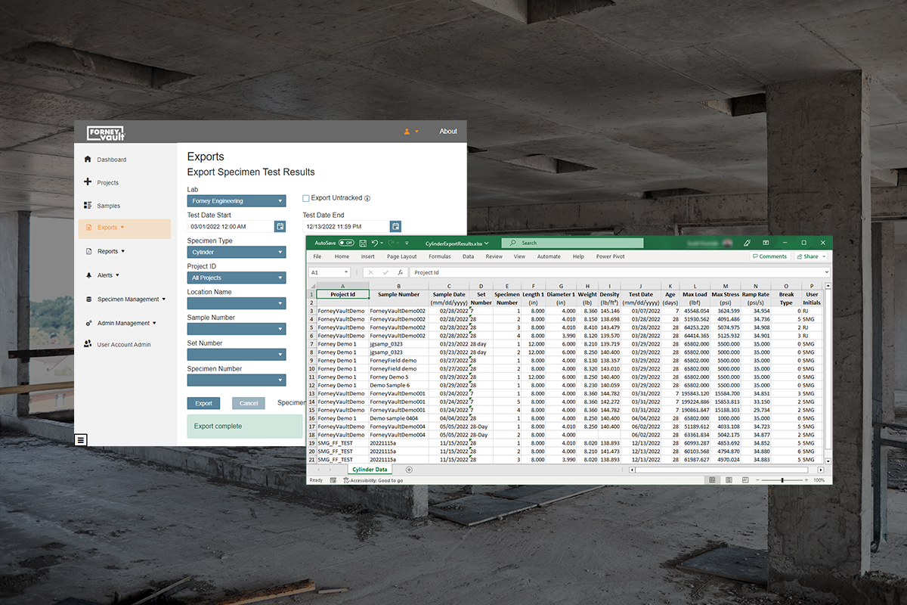
Task: Click the Projects plus icon in sidebar
Action: click(x=88, y=182)
